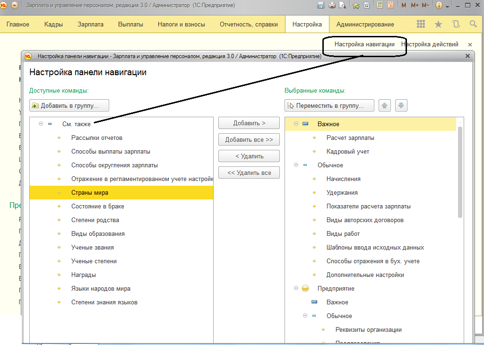Switch to the 'Администрирование' section
The height and width of the screenshot is (345, 484).
point(365,25)
